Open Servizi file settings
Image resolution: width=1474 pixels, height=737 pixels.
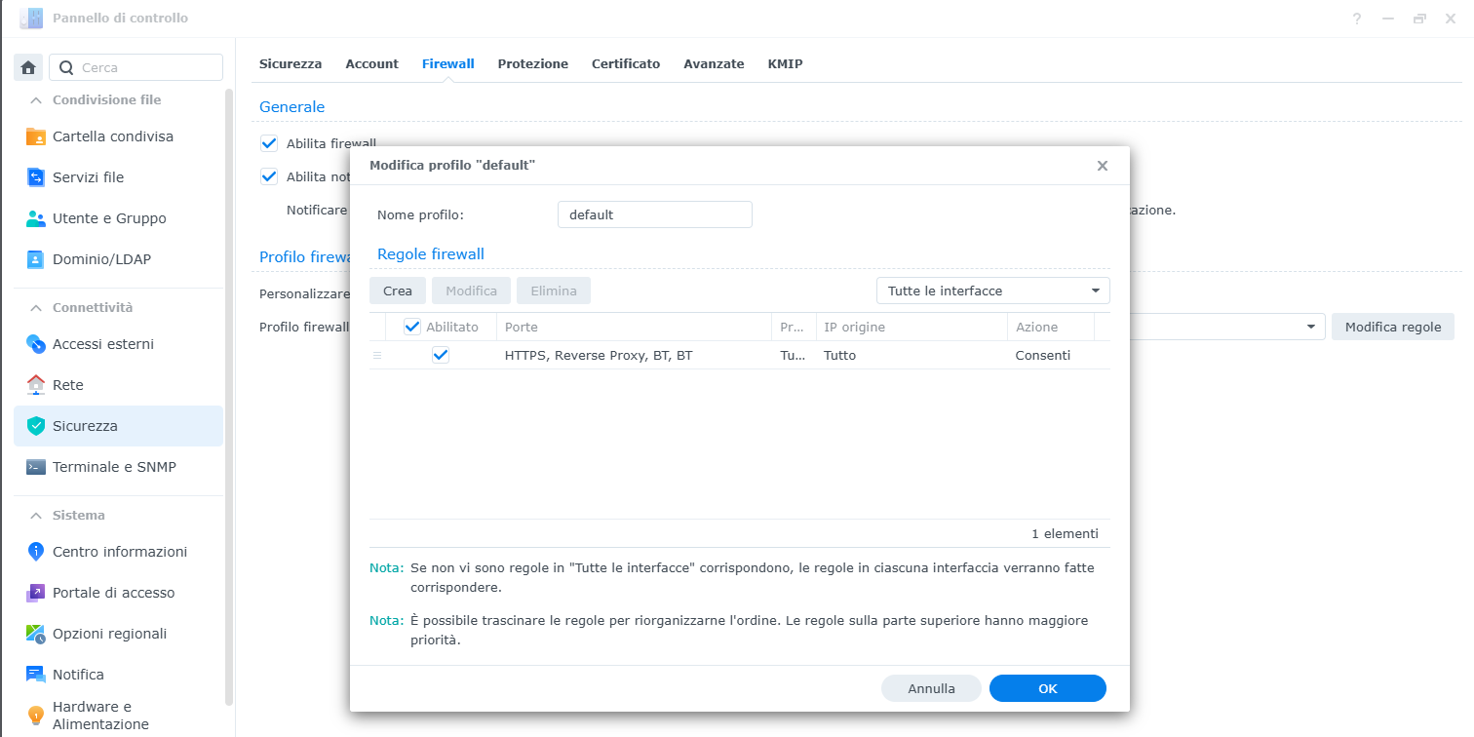pos(88,177)
